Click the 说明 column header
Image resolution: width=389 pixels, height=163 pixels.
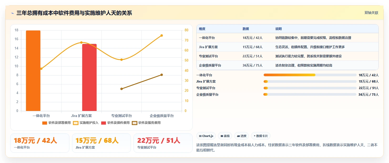[278, 29]
